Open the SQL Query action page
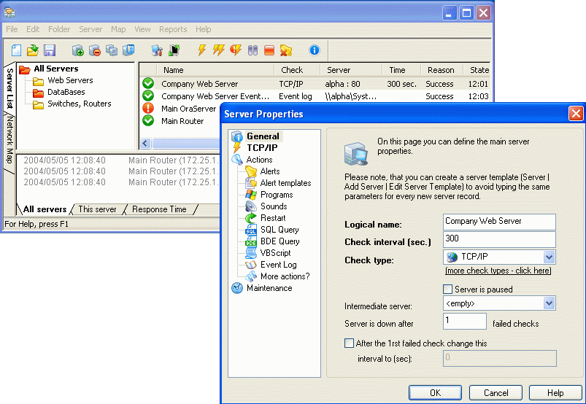The height and width of the screenshot is (404, 586). (x=279, y=230)
